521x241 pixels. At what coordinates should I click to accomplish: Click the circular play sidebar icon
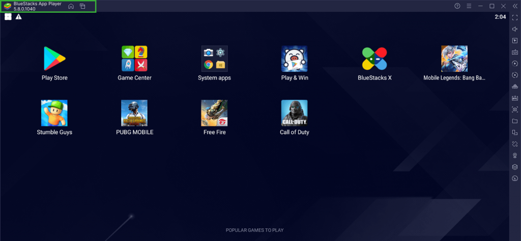click(x=515, y=64)
